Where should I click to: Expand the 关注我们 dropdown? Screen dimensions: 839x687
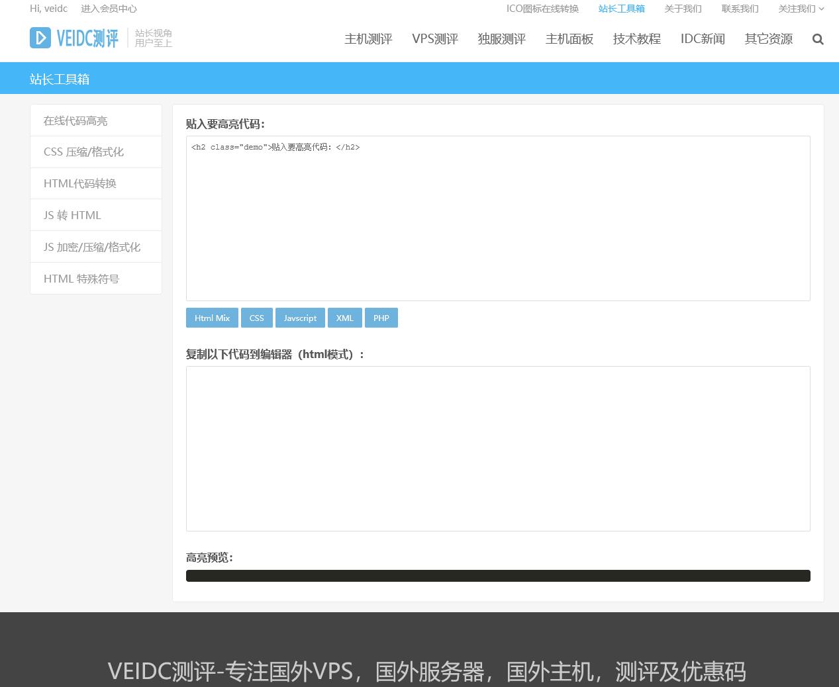tap(801, 9)
